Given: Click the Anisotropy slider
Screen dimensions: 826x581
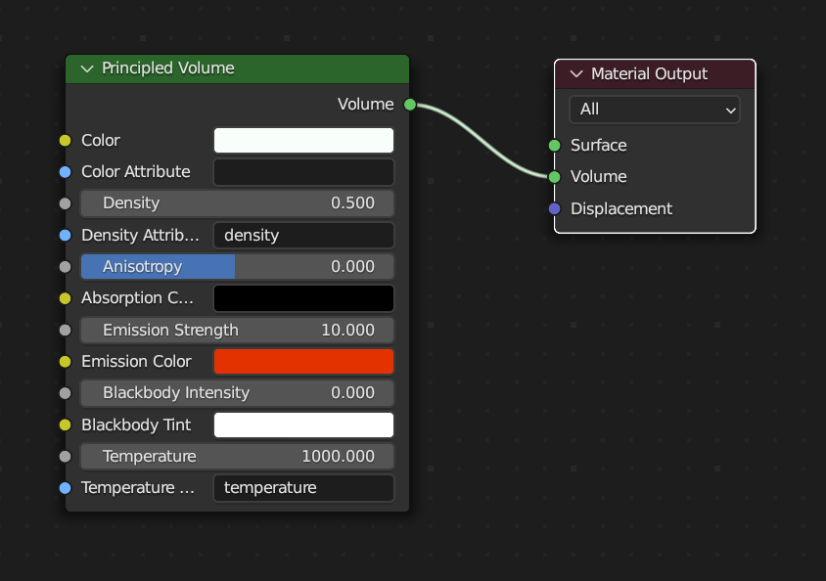Looking at the screenshot, I should point(237,267).
